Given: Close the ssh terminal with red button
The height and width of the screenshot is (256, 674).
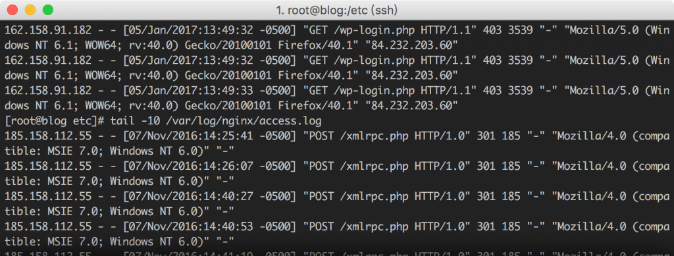Looking at the screenshot, I should pos(13,9).
